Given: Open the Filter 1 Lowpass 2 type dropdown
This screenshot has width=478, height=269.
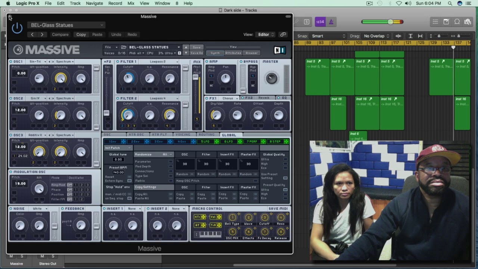Looking at the screenshot, I should [x=160, y=62].
